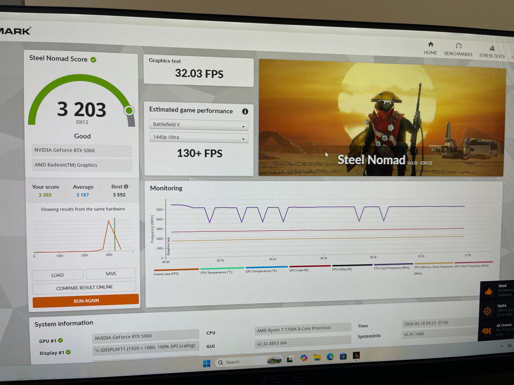Open Microsoft Edge from the taskbar
514x385 pixels.
click(x=330, y=357)
